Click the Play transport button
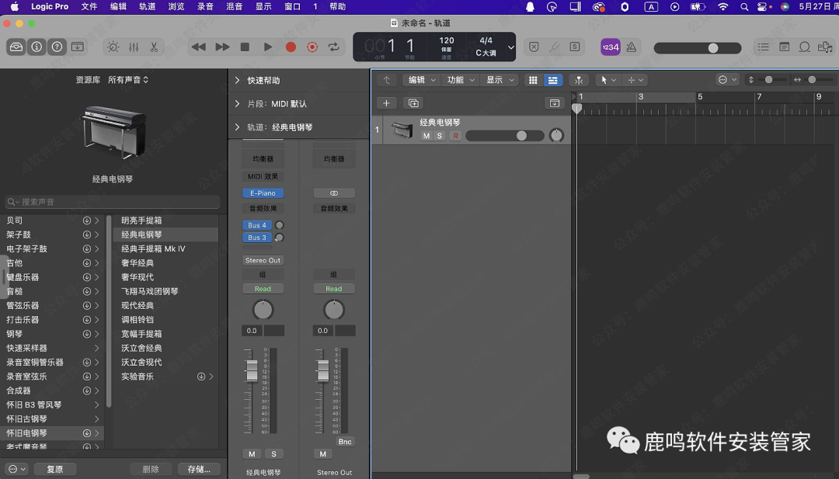Image resolution: width=839 pixels, height=479 pixels. (268, 47)
